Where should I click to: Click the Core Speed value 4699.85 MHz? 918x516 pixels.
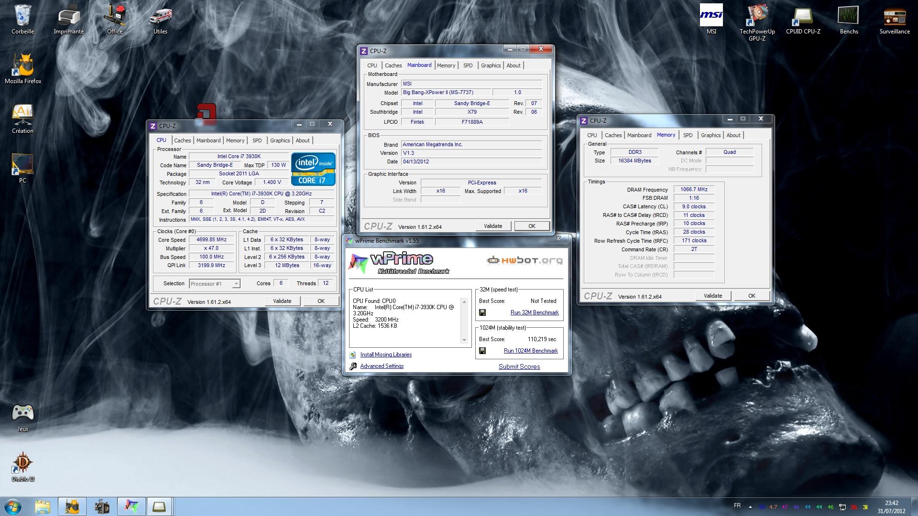click(x=211, y=240)
